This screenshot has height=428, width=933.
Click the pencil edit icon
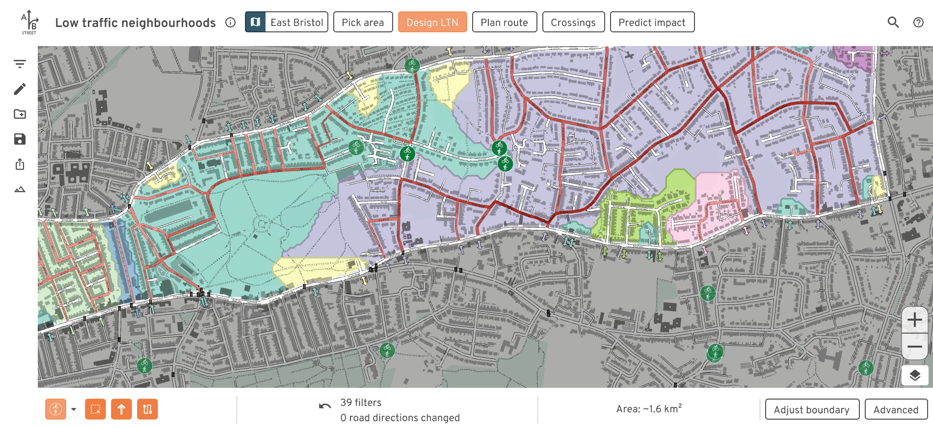click(x=20, y=89)
